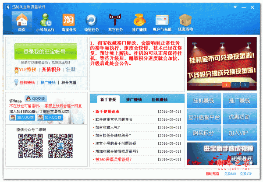
Task: Open 增加收藏会被降权屏蔽吗? article
Action: click(x=117, y=151)
